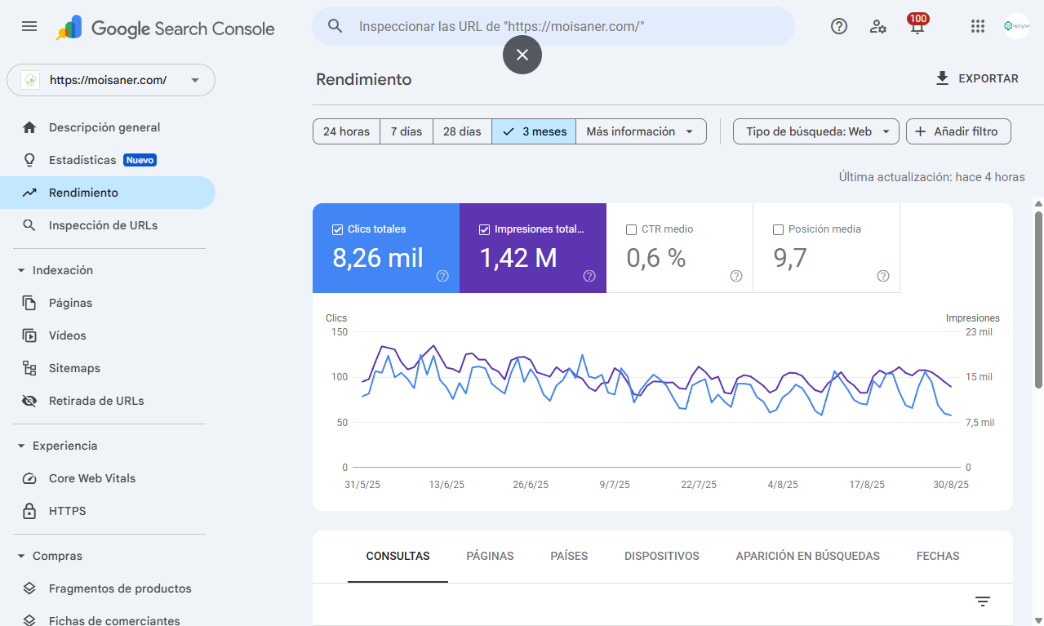This screenshot has height=626, width=1044.
Task: Open Tipo de búsqueda: Web dropdown
Action: [816, 131]
